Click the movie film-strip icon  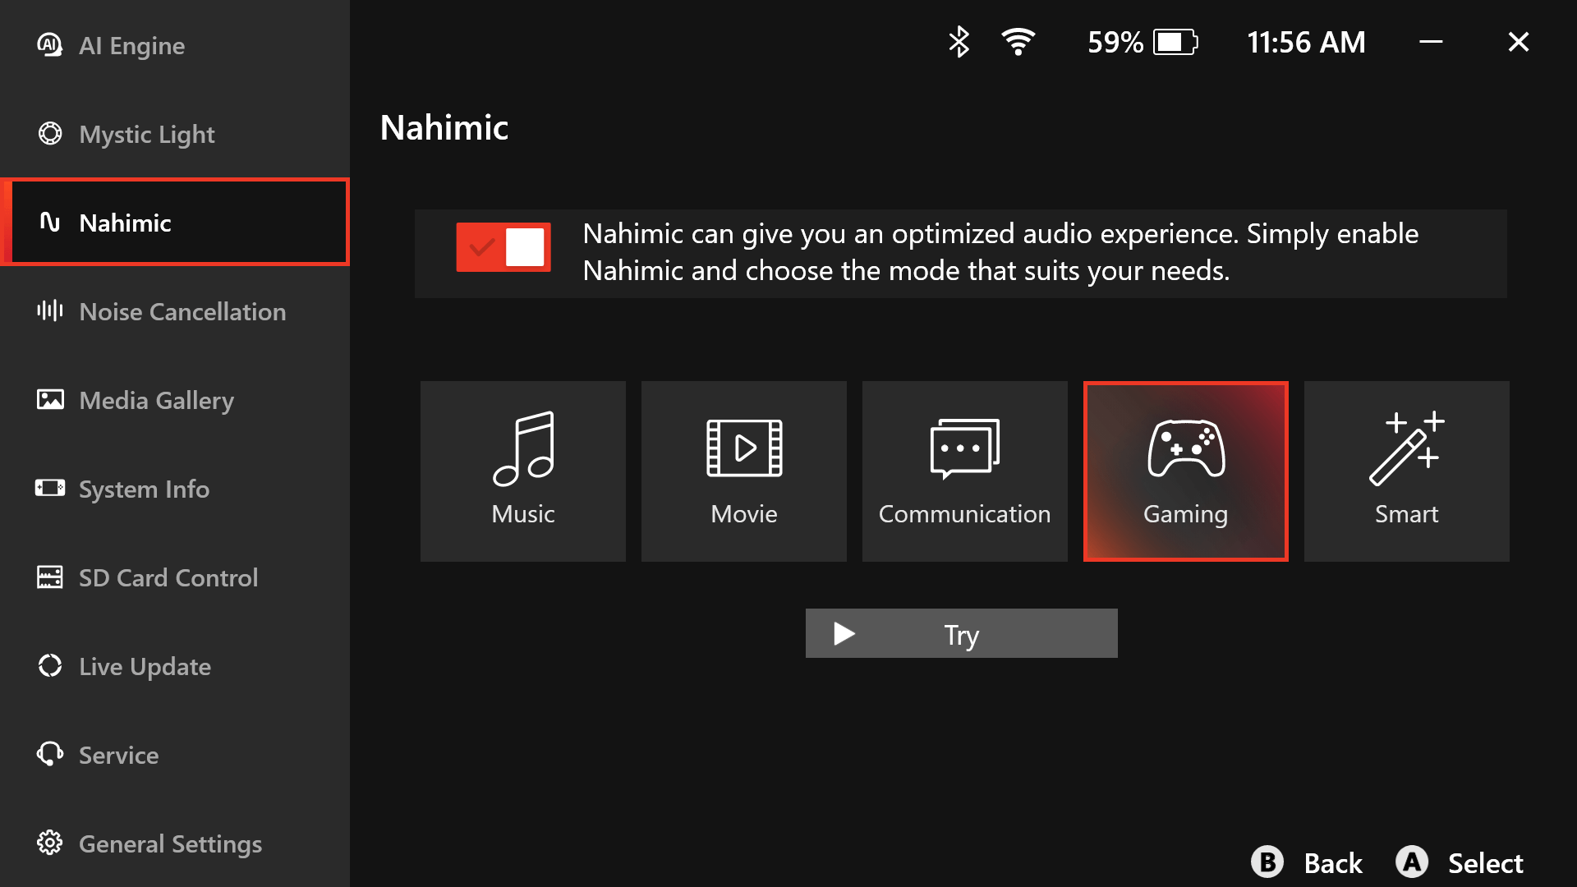pos(744,448)
